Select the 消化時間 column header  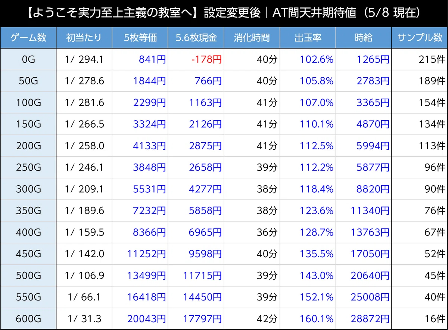point(252,38)
